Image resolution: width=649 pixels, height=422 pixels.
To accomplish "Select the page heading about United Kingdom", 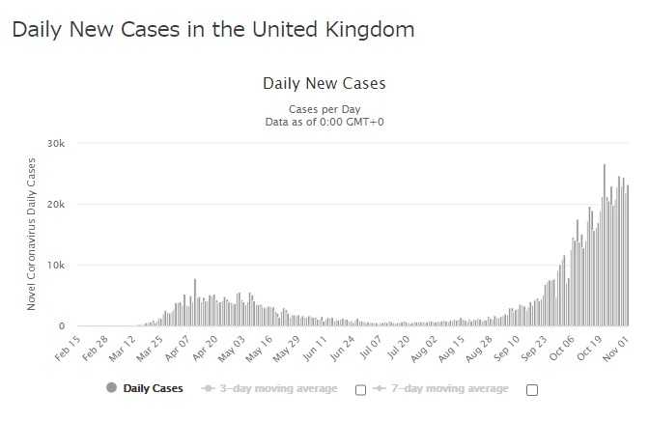I will tap(213, 30).
